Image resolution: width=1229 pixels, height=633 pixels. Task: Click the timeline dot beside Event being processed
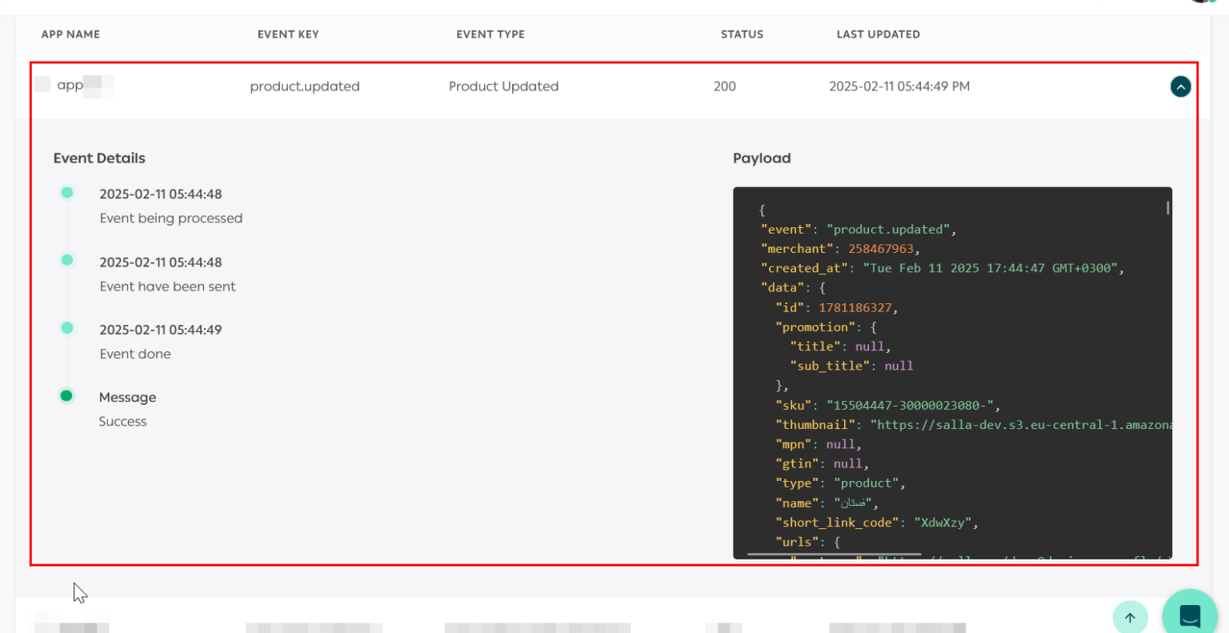click(67, 192)
